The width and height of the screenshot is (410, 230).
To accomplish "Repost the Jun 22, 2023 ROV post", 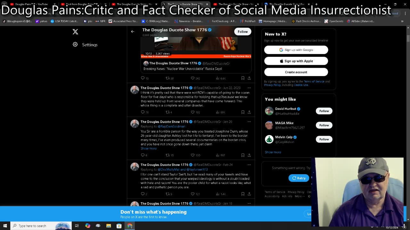I will pos(168,112).
